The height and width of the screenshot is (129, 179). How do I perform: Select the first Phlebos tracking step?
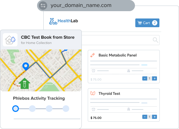click(15, 109)
